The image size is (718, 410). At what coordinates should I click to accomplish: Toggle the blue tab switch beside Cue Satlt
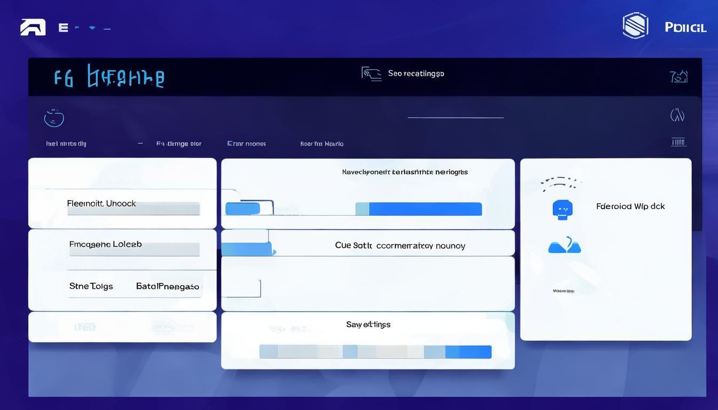click(x=247, y=249)
